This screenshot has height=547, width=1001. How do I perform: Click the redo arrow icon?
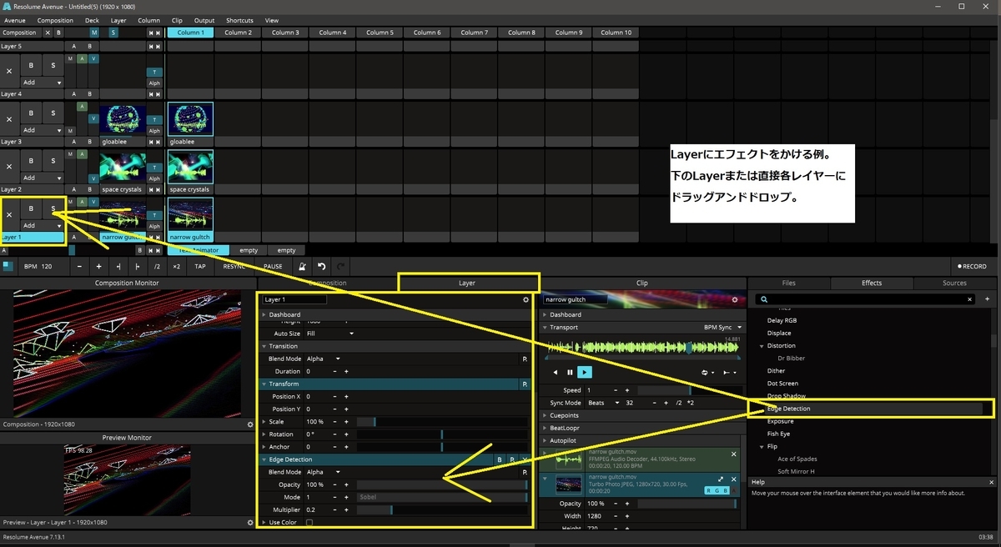pyautogui.click(x=340, y=267)
